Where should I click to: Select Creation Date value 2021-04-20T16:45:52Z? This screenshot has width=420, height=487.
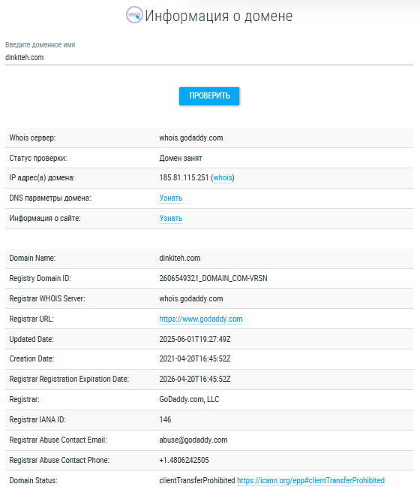[x=195, y=358]
